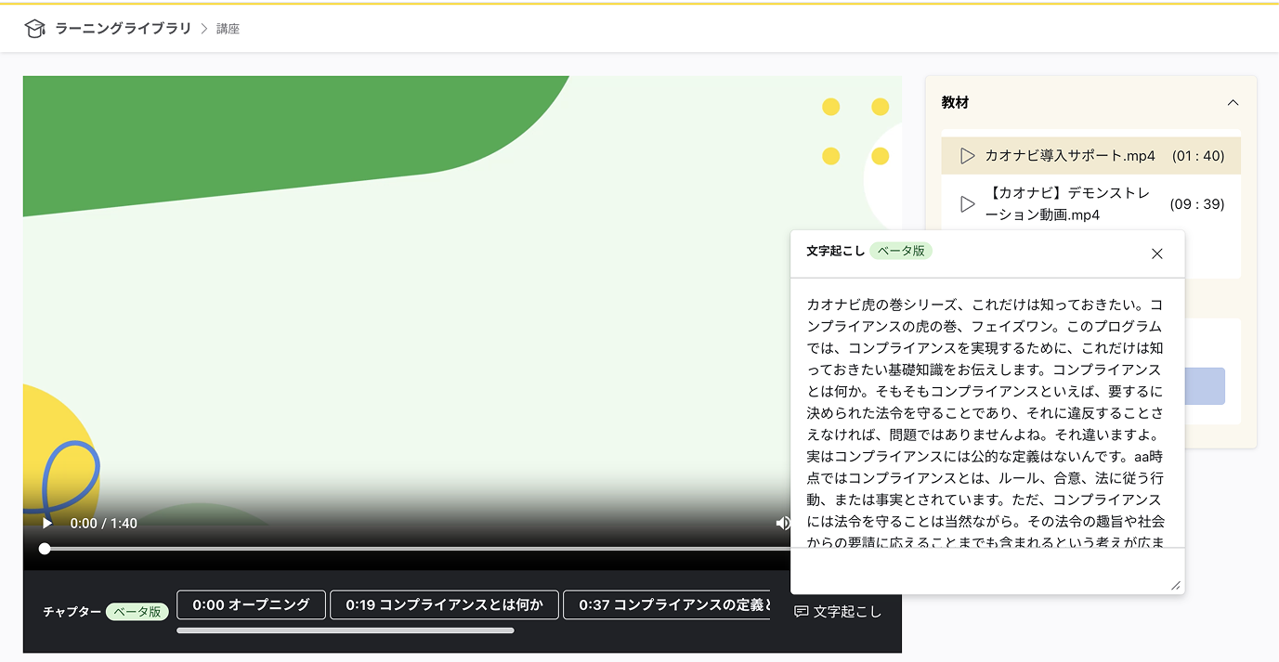Click the chapter list scrollbar below the chapters
Screen dimensions: 1279x662
[344, 630]
